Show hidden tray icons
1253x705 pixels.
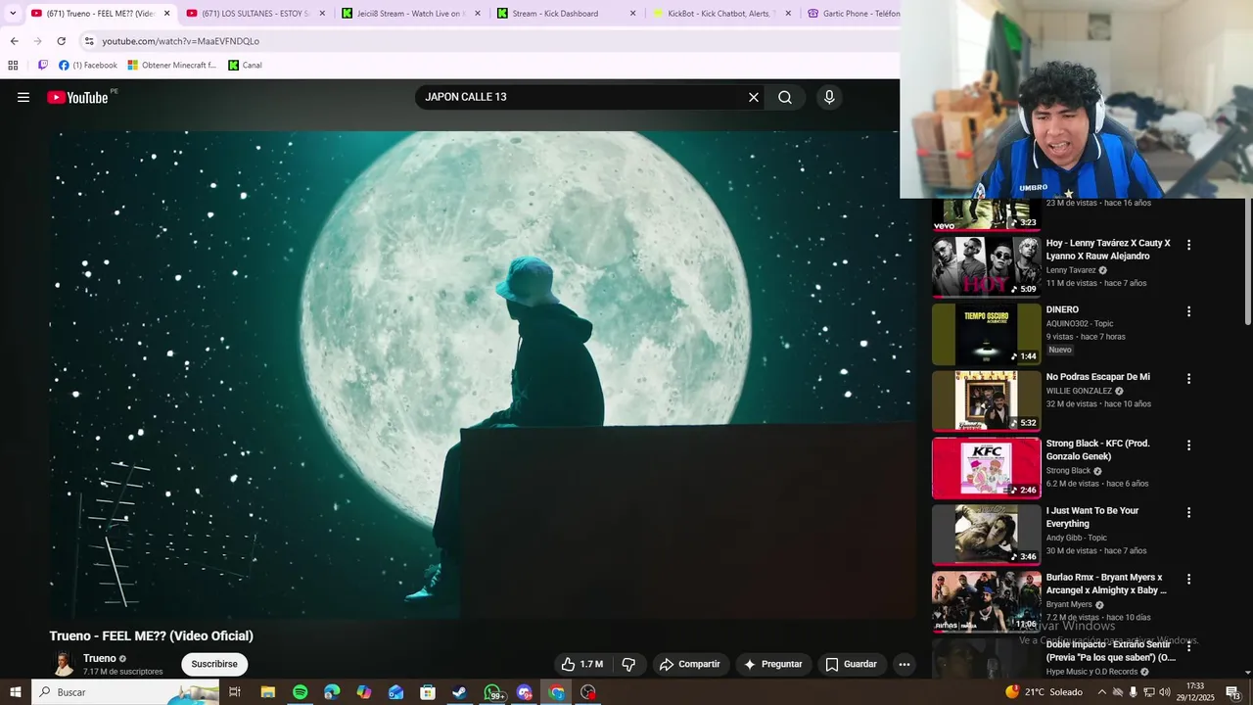point(1101,692)
